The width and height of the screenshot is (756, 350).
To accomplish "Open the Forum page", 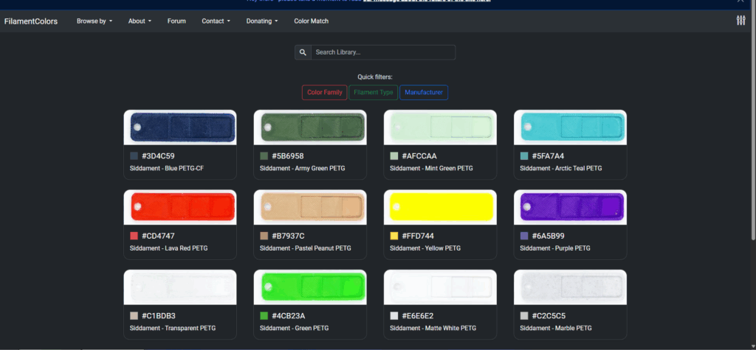I will [176, 21].
